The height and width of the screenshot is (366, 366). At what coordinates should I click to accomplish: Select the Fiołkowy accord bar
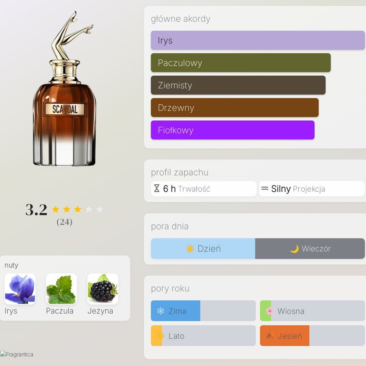click(x=232, y=130)
